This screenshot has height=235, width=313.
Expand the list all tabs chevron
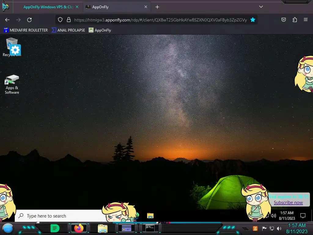click(261, 7)
